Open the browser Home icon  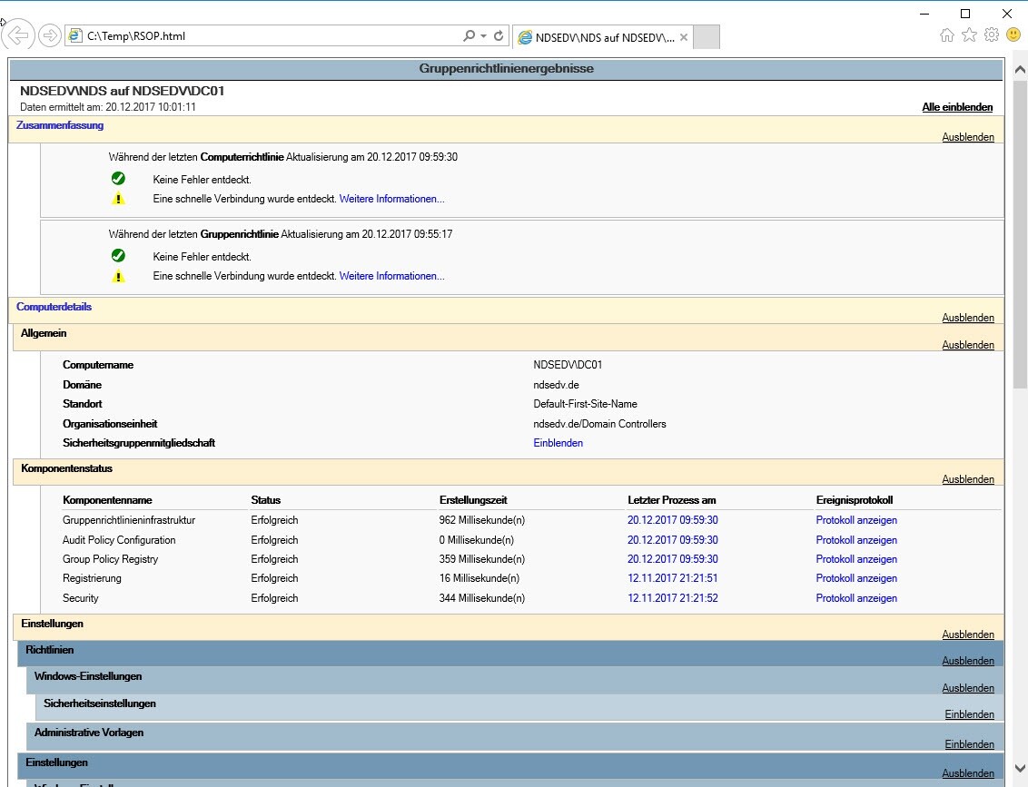(947, 35)
